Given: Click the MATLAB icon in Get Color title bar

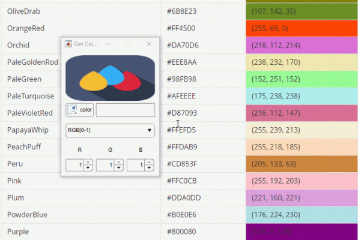Looking at the screenshot, I should (x=68, y=44).
